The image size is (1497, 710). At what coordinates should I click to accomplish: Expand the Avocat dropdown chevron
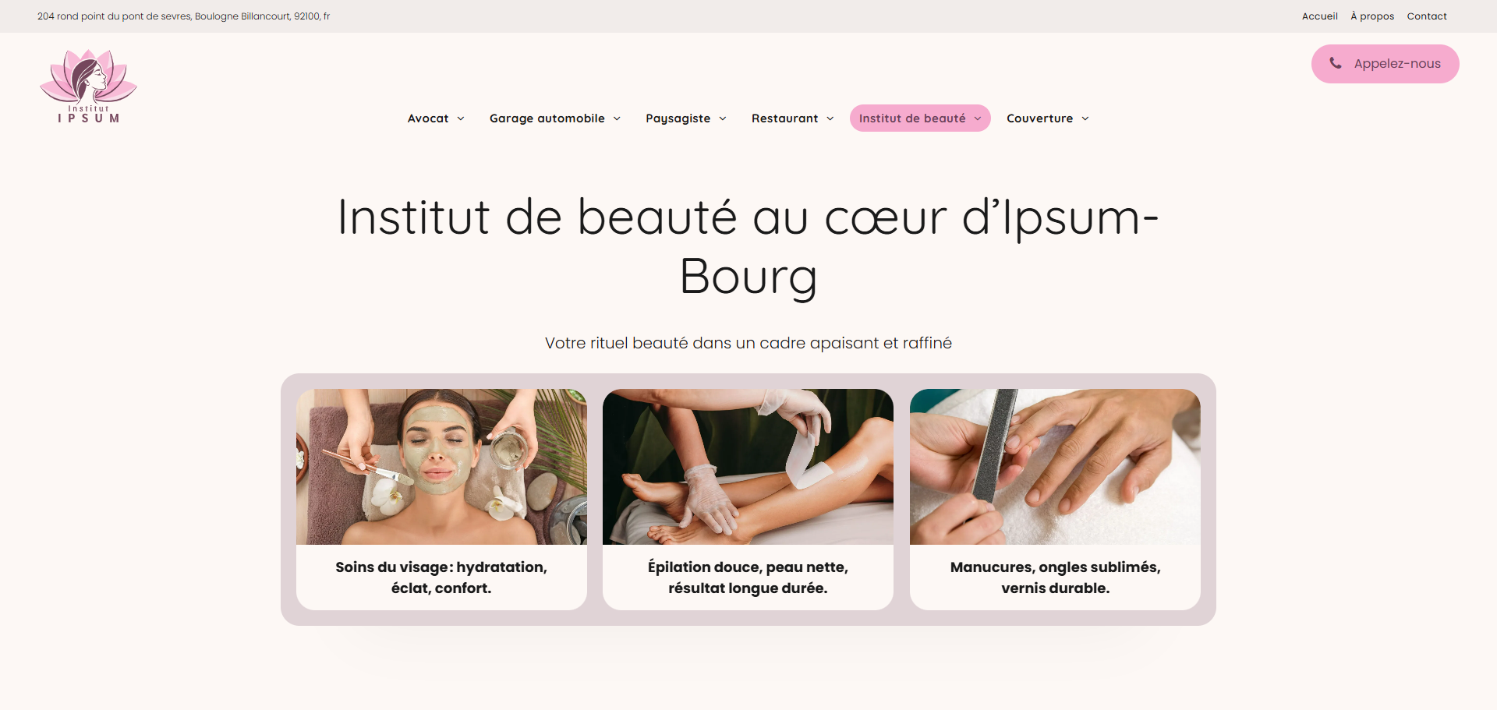click(461, 118)
